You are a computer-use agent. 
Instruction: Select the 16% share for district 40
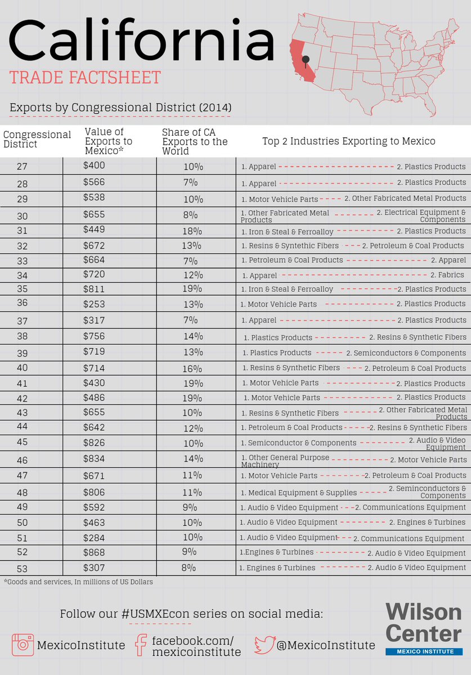pyautogui.click(x=192, y=368)
